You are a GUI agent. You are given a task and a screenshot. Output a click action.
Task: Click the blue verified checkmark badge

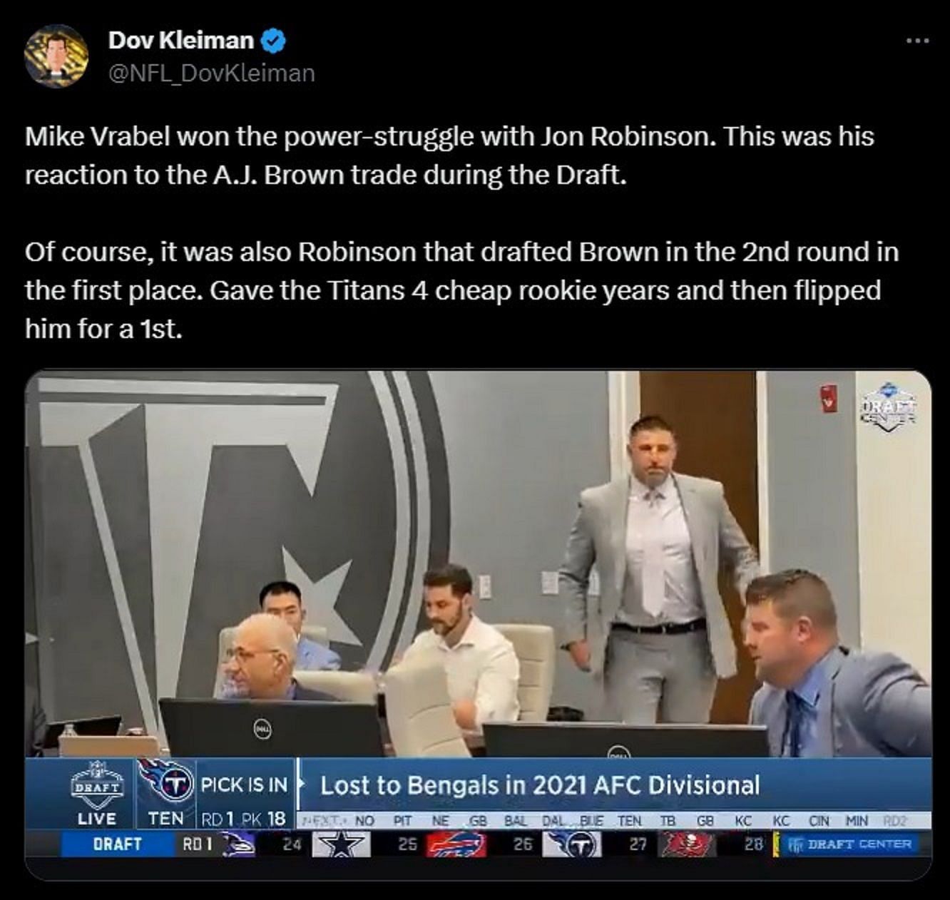(274, 41)
